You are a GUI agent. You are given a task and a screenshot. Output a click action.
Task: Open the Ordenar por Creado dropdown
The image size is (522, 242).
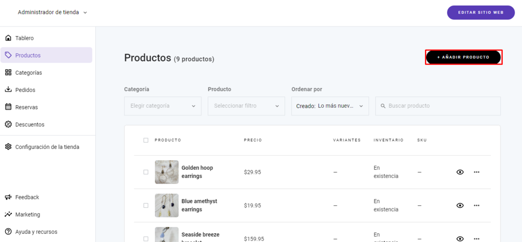click(330, 106)
